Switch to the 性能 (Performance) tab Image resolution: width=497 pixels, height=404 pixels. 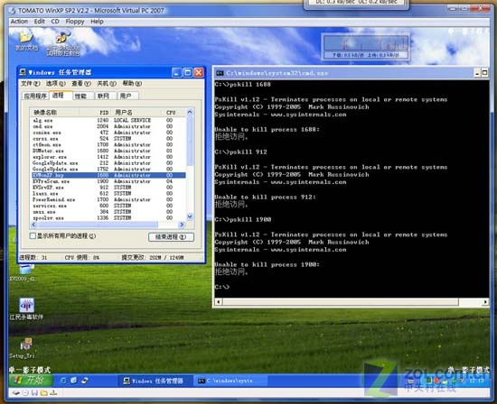click(83, 96)
